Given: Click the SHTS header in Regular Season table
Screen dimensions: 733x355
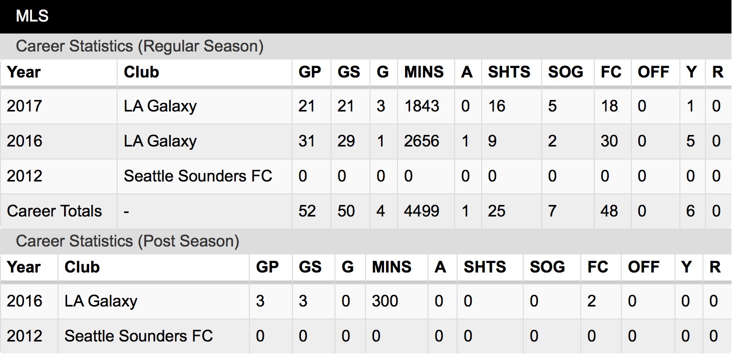Looking at the screenshot, I should pos(509,72).
